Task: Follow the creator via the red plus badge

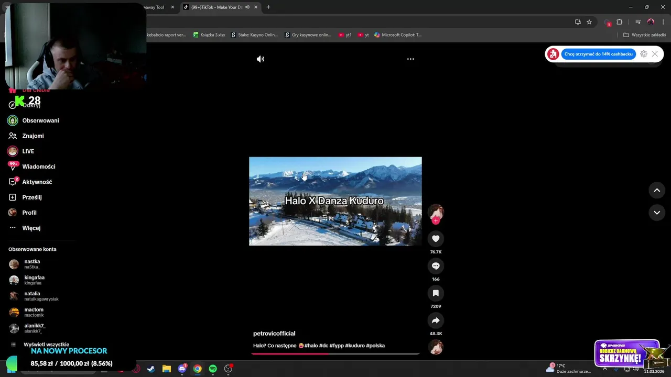Action: click(x=436, y=220)
